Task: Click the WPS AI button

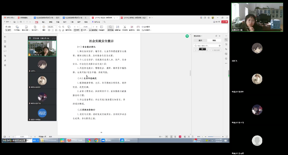Action: click(x=97, y=22)
